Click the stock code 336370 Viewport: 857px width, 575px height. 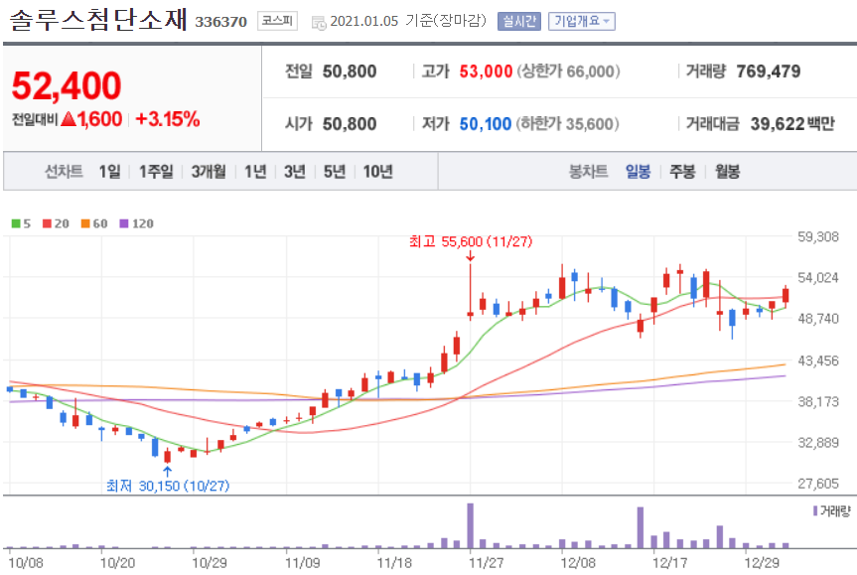(220, 22)
